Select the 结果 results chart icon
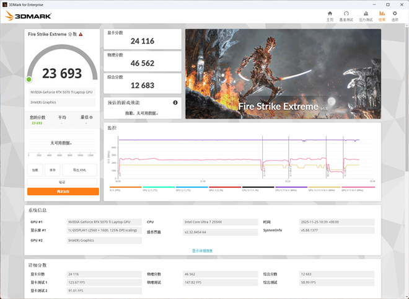 coord(382,13)
